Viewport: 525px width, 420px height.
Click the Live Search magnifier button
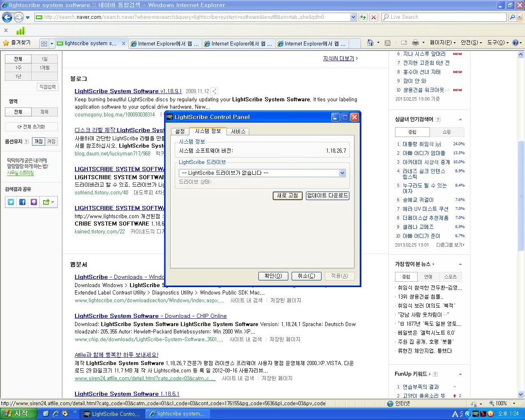click(512, 17)
